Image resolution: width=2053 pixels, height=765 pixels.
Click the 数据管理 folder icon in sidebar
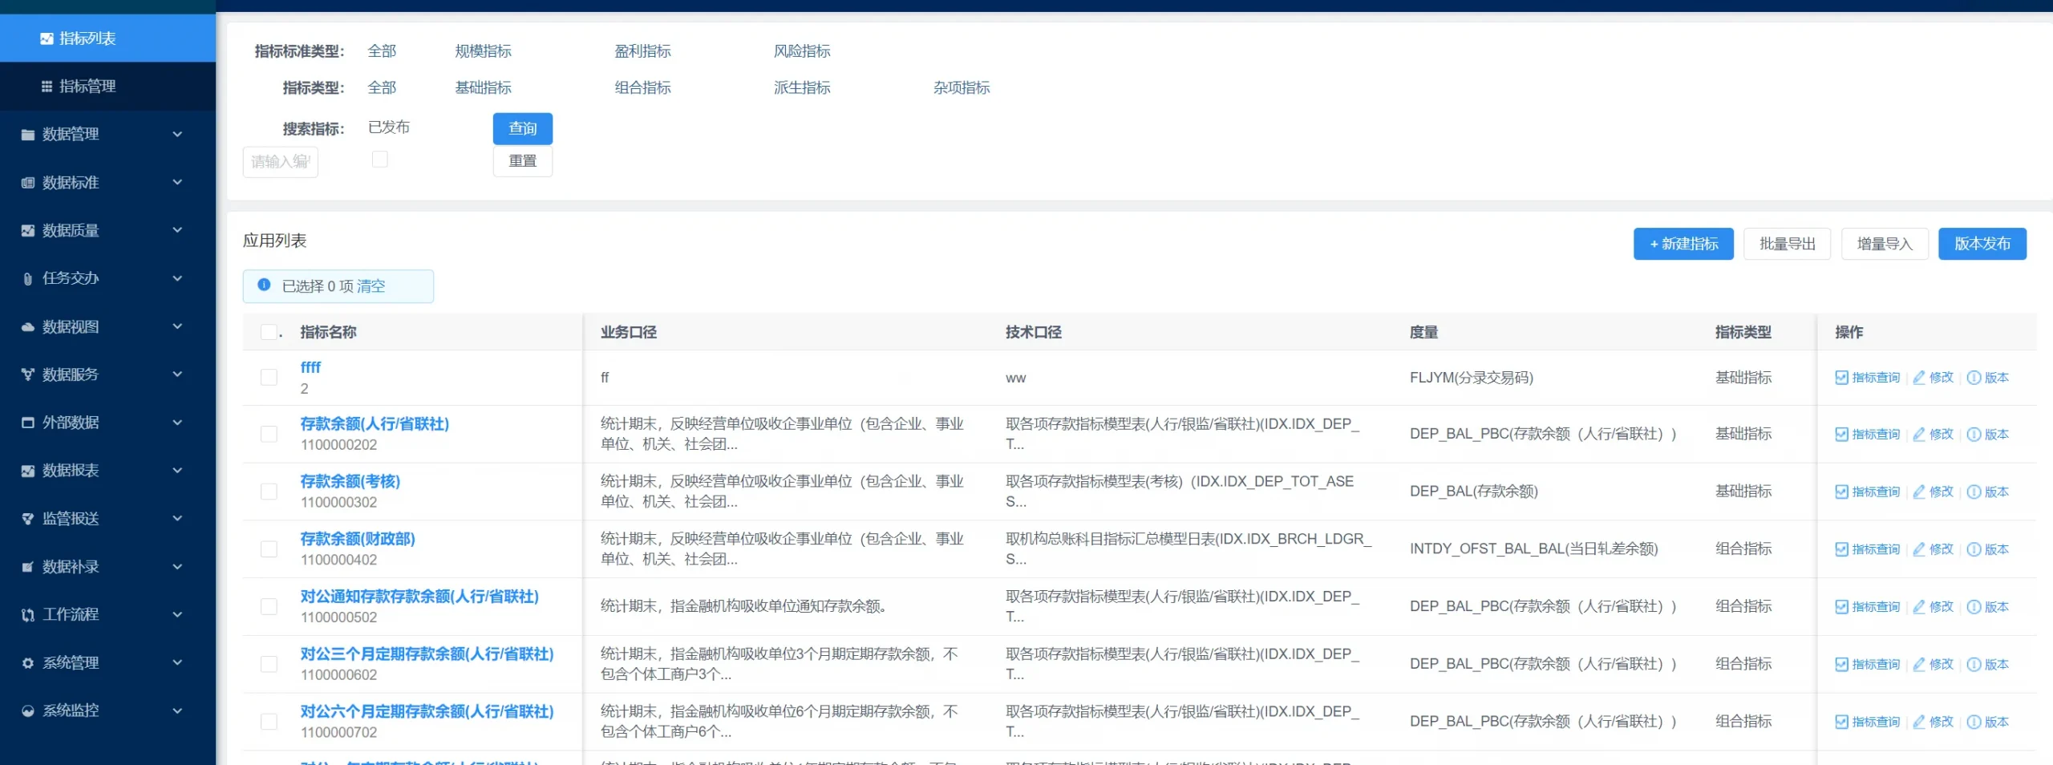click(28, 135)
